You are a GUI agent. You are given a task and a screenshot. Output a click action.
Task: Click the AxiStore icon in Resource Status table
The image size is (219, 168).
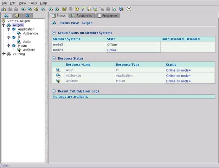coord(58,81)
